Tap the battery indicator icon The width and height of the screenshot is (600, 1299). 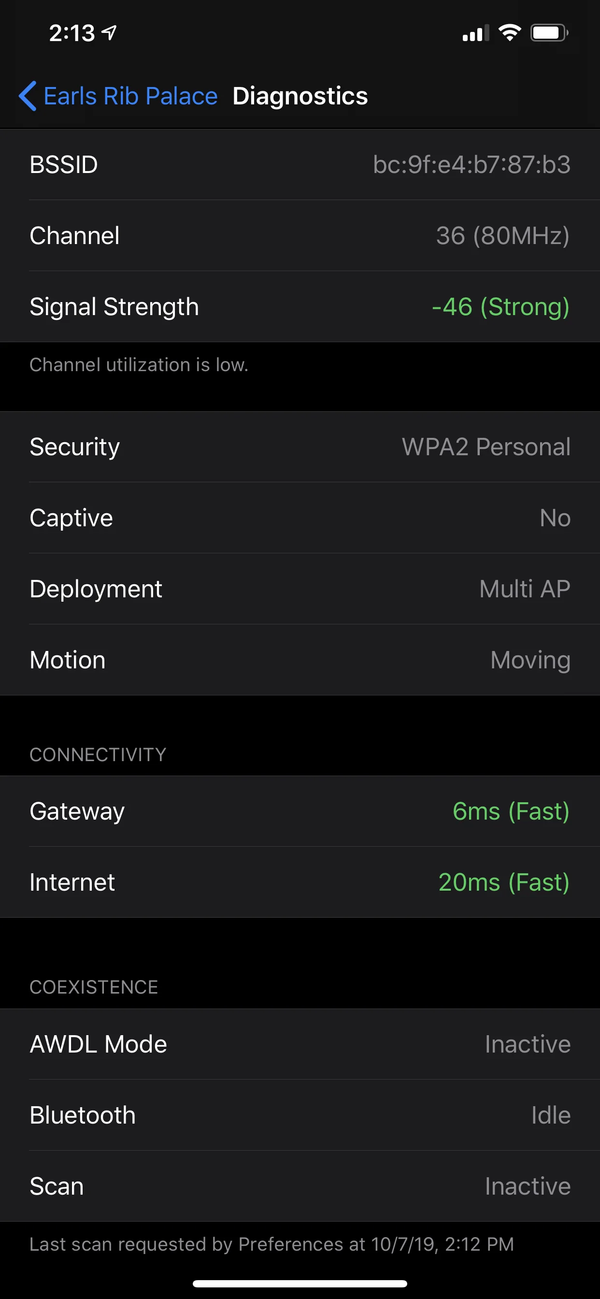(x=549, y=33)
